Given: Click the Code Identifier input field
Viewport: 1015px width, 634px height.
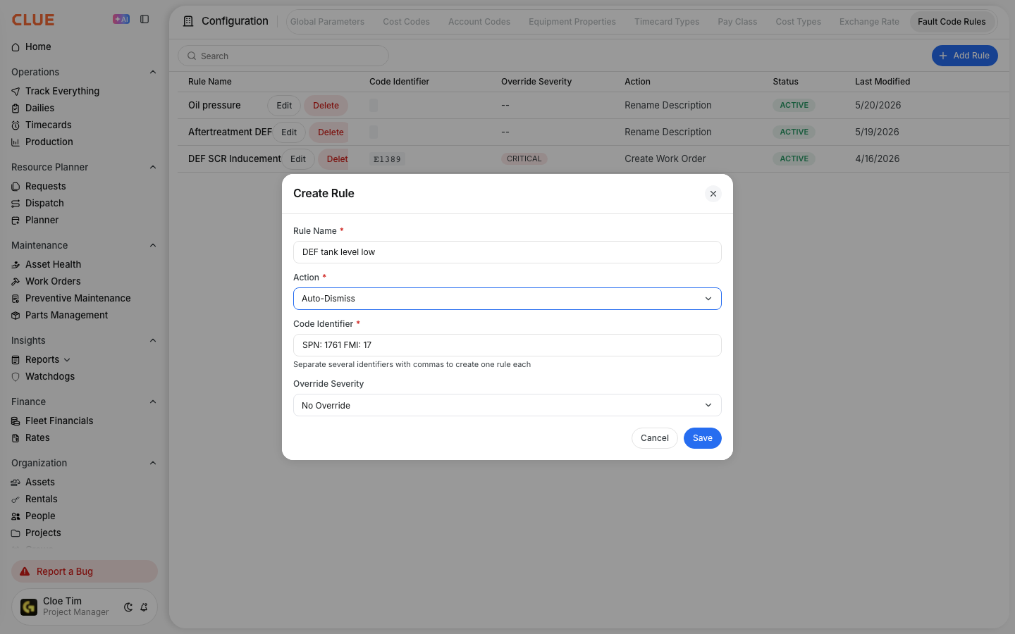Looking at the screenshot, I should coord(508,345).
